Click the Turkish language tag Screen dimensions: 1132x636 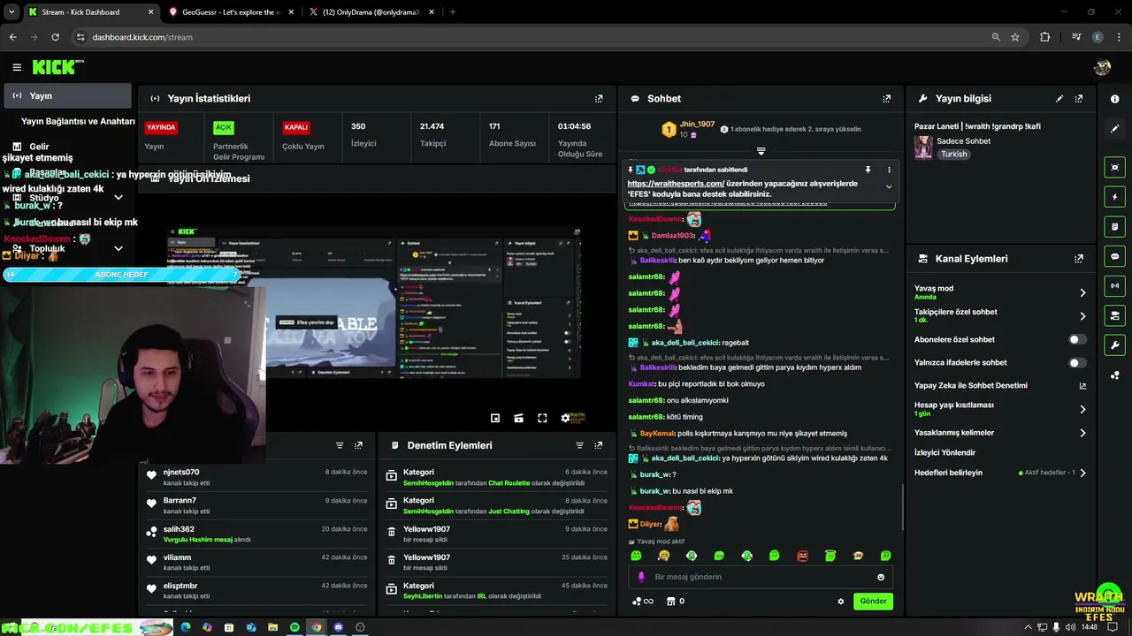(x=954, y=154)
